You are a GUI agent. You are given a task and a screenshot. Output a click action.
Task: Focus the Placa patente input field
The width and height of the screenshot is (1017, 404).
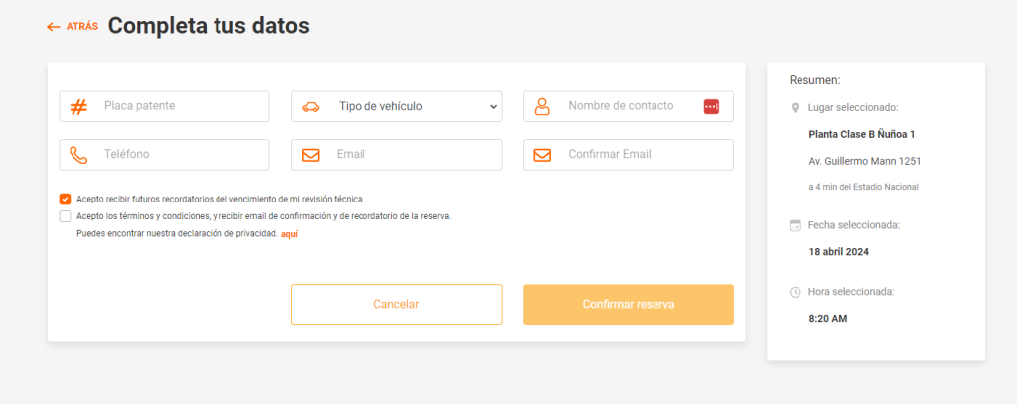click(179, 106)
